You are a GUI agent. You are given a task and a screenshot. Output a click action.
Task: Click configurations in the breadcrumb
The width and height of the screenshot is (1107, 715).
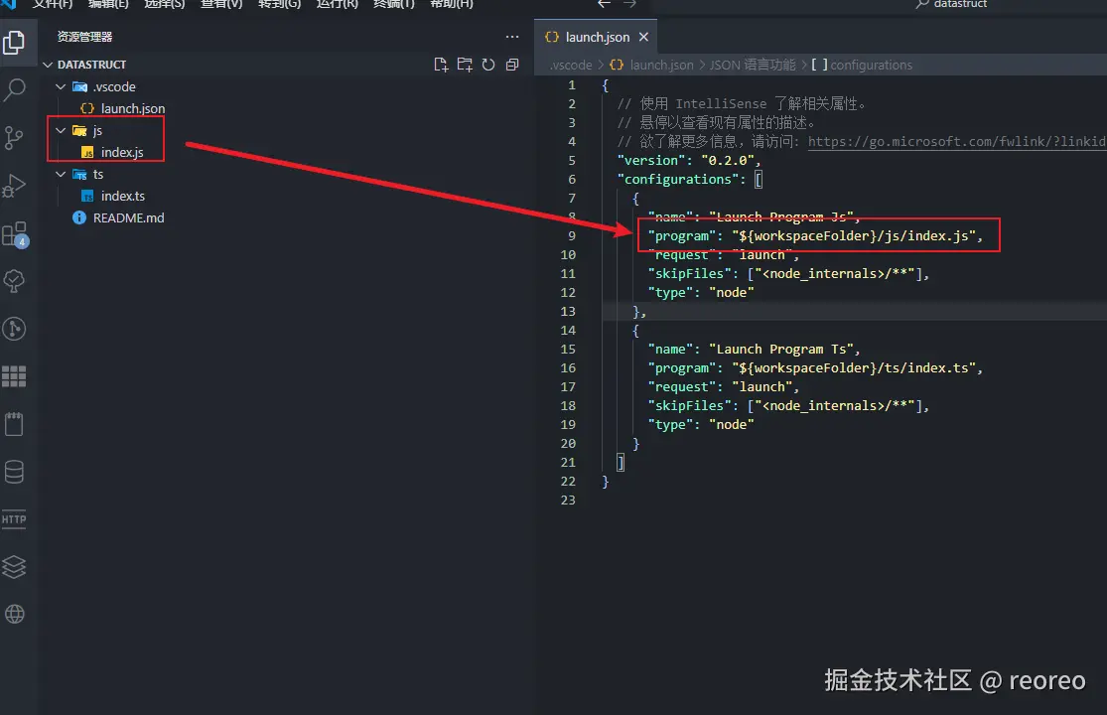pos(871,65)
